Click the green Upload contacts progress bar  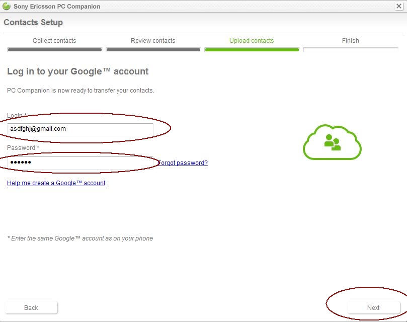click(252, 50)
